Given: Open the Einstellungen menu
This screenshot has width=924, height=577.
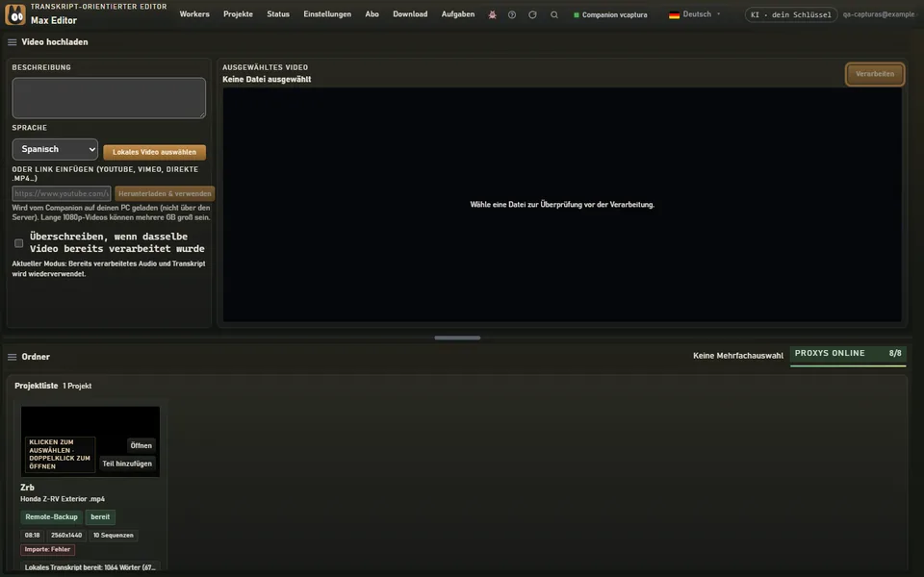Looking at the screenshot, I should (x=327, y=14).
